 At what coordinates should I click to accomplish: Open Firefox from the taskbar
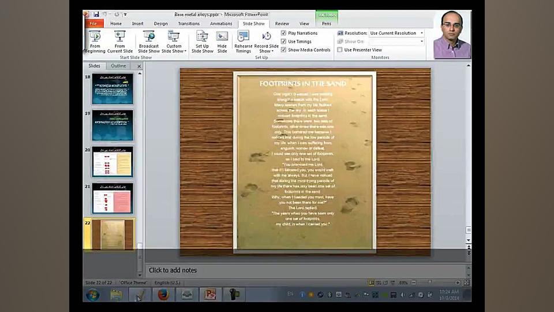click(163, 294)
